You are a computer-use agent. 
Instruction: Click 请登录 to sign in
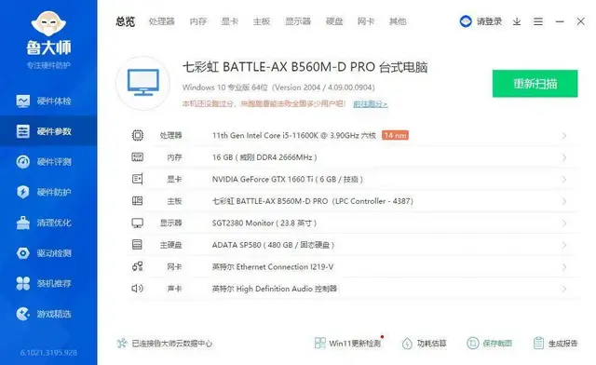pyautogui.click(x=489, y=21)
